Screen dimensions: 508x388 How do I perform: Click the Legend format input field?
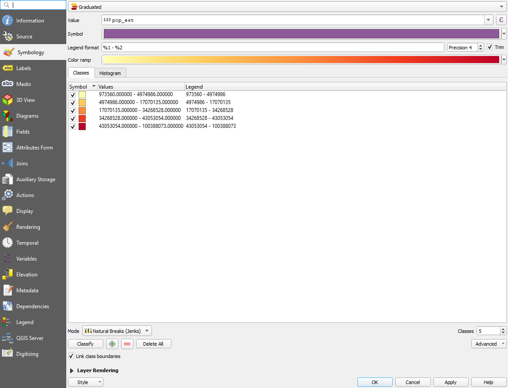coord(273,48)
